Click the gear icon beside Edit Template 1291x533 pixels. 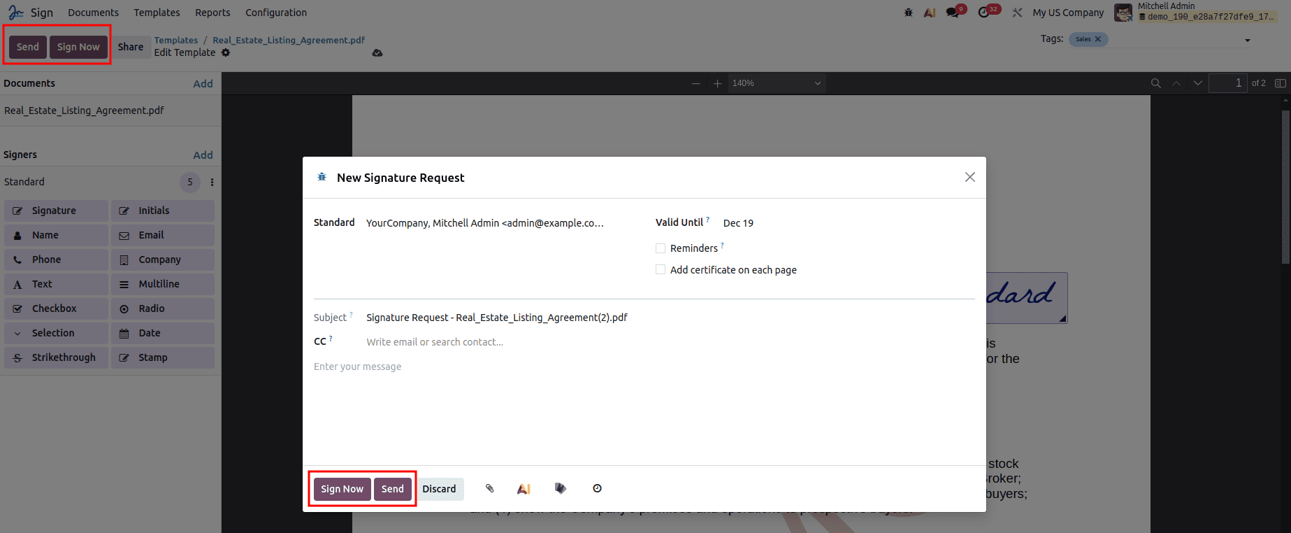coord(226,52)
